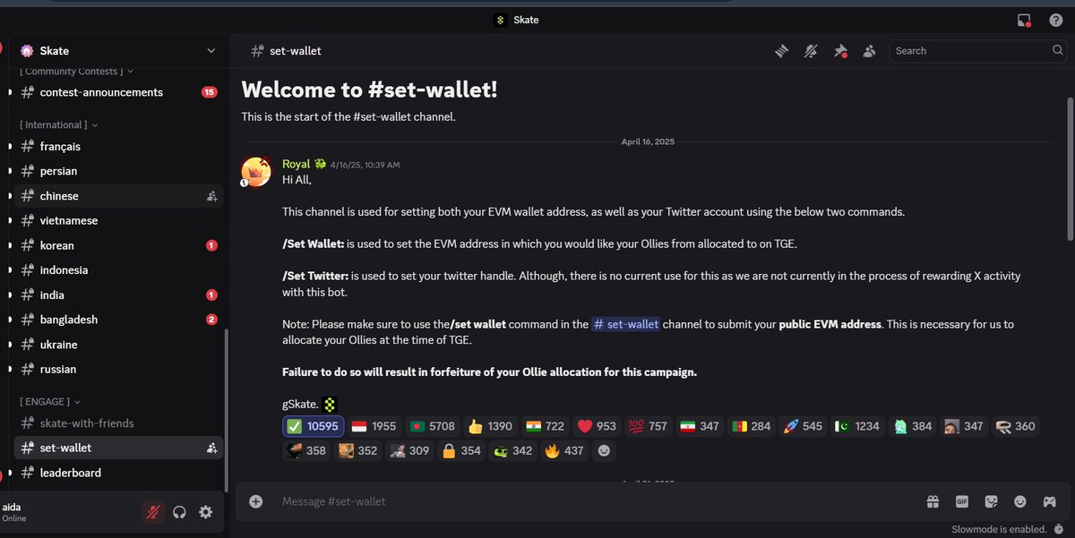Open the skate-with-friends channel

click(118, 423)
